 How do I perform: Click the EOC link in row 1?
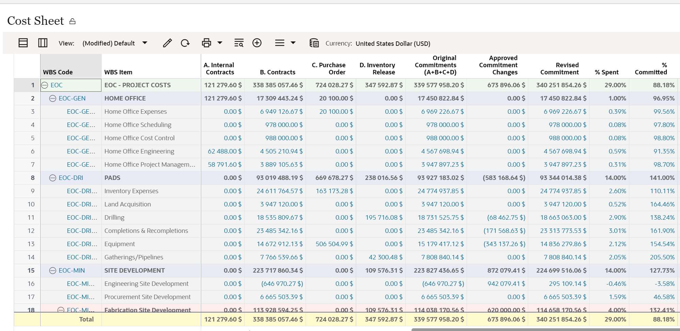56,85
